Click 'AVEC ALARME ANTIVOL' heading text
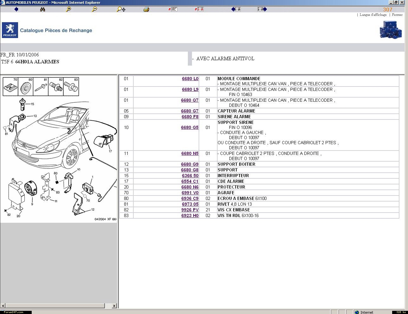This screenshot has width=408, height=314. coord(225,59)
